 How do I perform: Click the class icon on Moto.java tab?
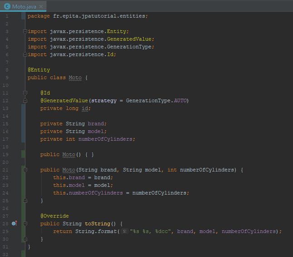pyautogui.click(x=7, y=6)
